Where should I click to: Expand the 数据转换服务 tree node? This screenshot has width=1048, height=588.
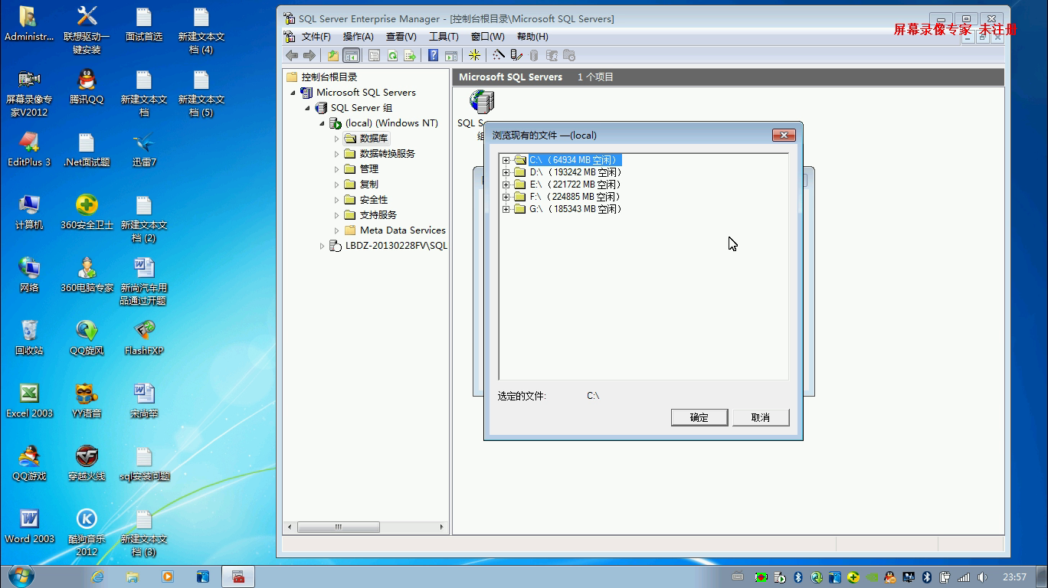(336, 154)
